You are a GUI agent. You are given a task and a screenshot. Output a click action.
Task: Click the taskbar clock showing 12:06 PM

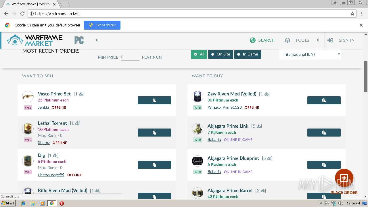(353, 203)
